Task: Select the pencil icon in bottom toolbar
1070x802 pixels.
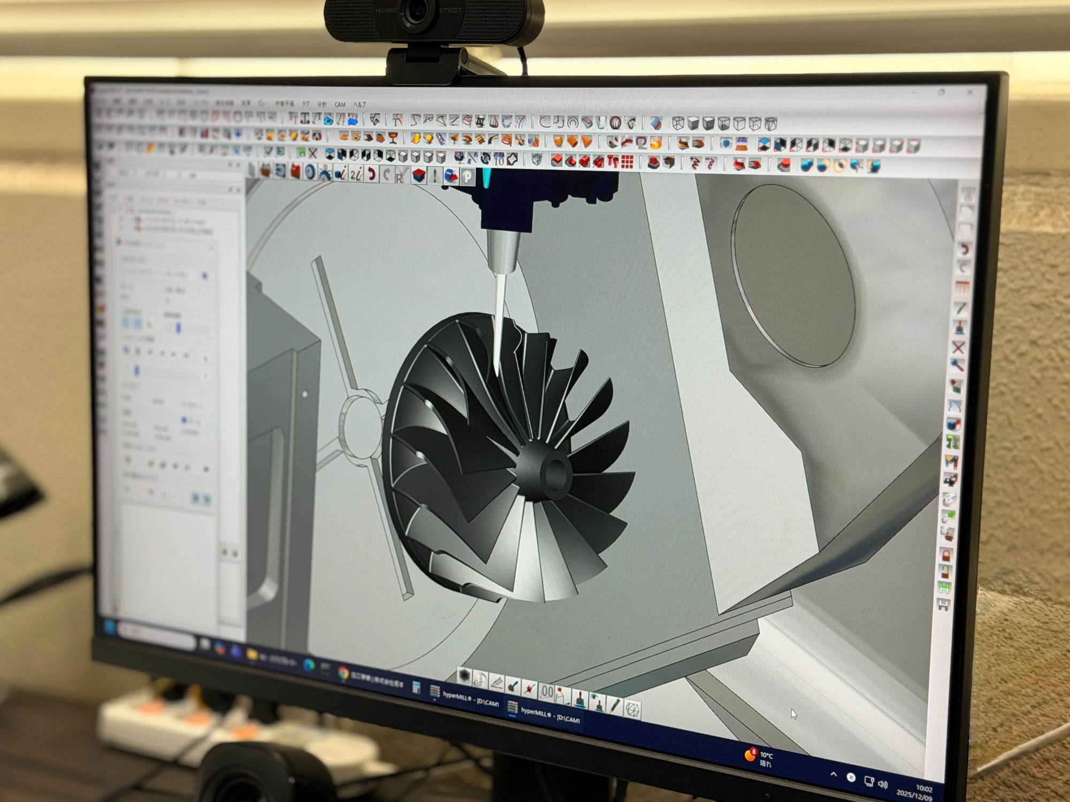Action: click(615, 706)
